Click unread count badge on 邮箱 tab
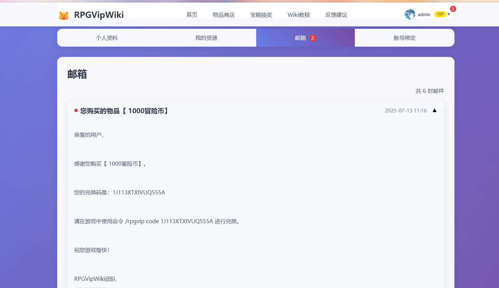 [x=312, y=38]
